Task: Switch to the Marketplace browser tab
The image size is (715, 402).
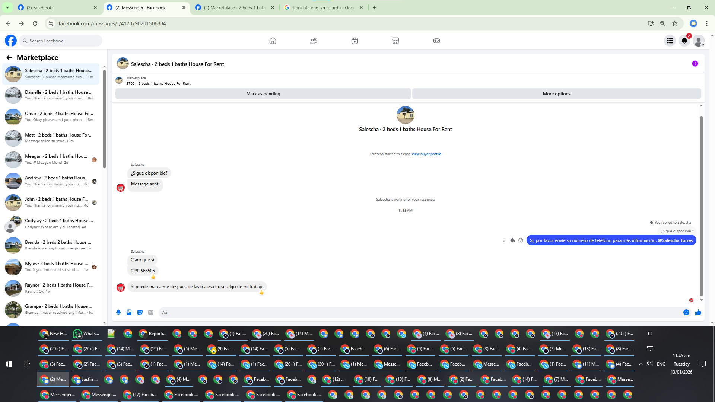Action: click(235, 7)
